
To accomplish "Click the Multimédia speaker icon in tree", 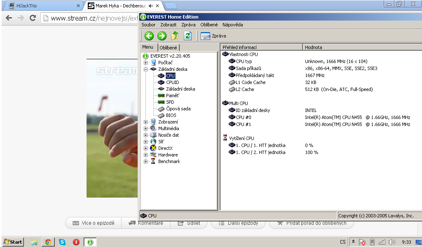I will pos(153,128).
